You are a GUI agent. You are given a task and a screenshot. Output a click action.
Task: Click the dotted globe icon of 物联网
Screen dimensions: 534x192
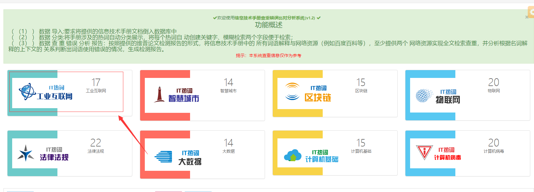[x=424, y=96]
